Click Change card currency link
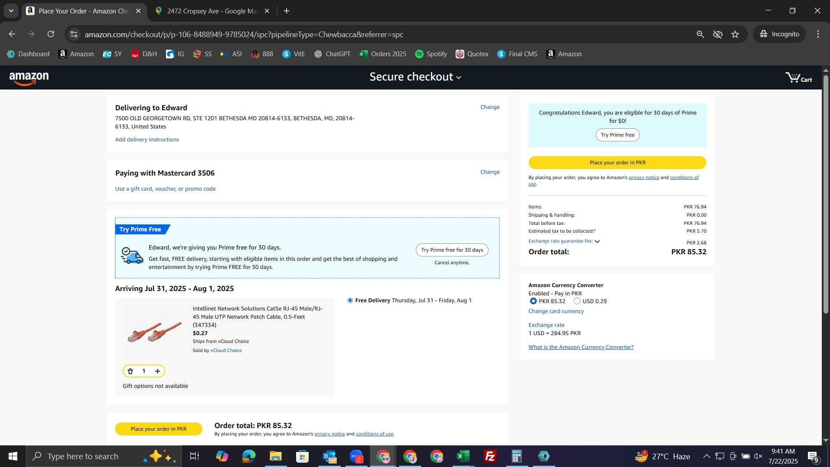The image size is (830, 467). click(x=556, y=311)
